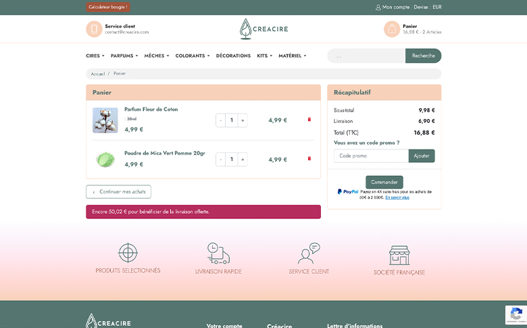The width and height of the screenshot is (527, 328).
Task: Click the Sous-total 9,98 € value
Action: [426, 110]
